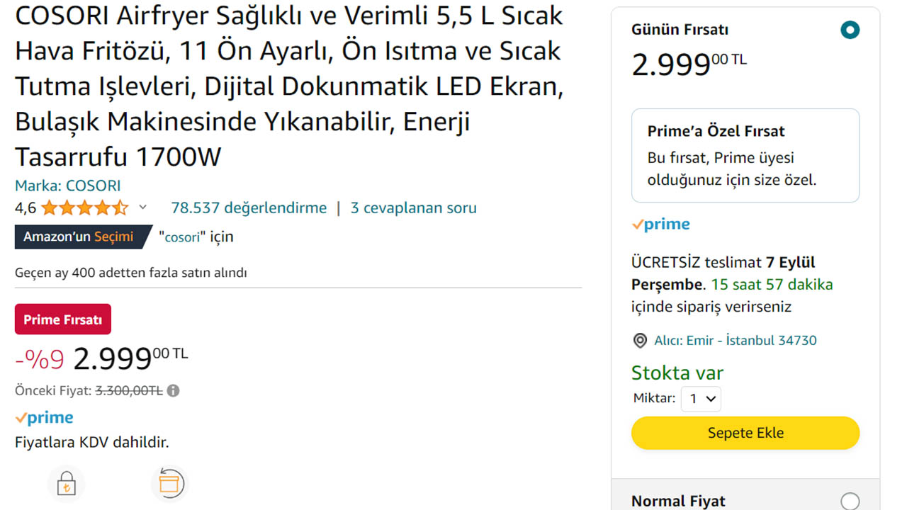Click the secure payment lock icon
The height and width of the screenshot is (510, 907).
tap(66, 484)
